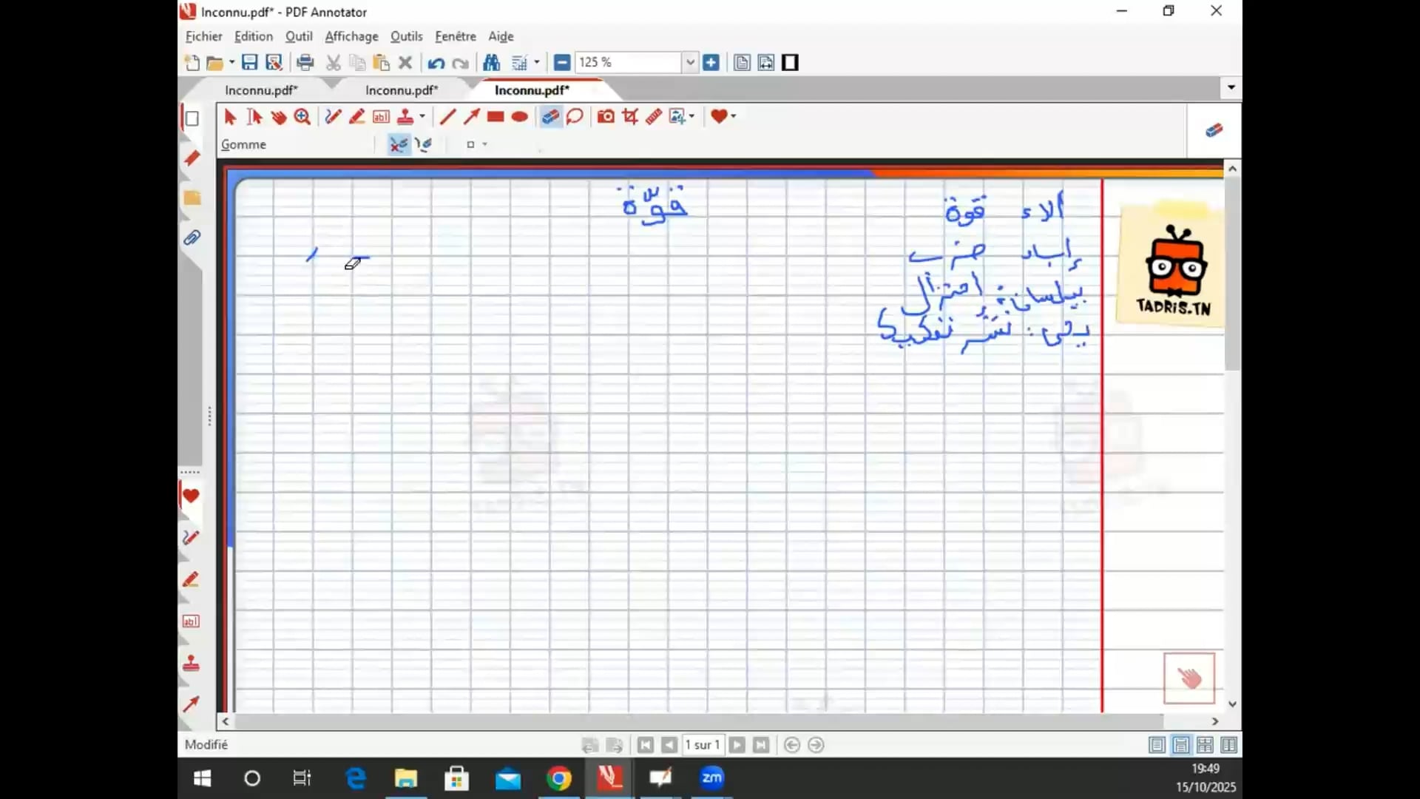The height and width of the screenshot is (799, 1420).
Task: Toggle the Eraser tool in toolbar
Action: [x=550, y=116]
